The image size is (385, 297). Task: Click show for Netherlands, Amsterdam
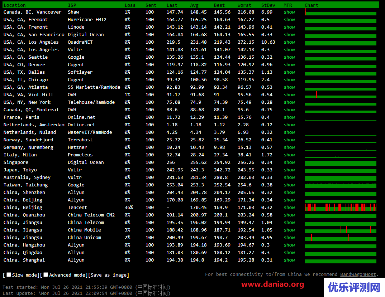click(289, 125)
